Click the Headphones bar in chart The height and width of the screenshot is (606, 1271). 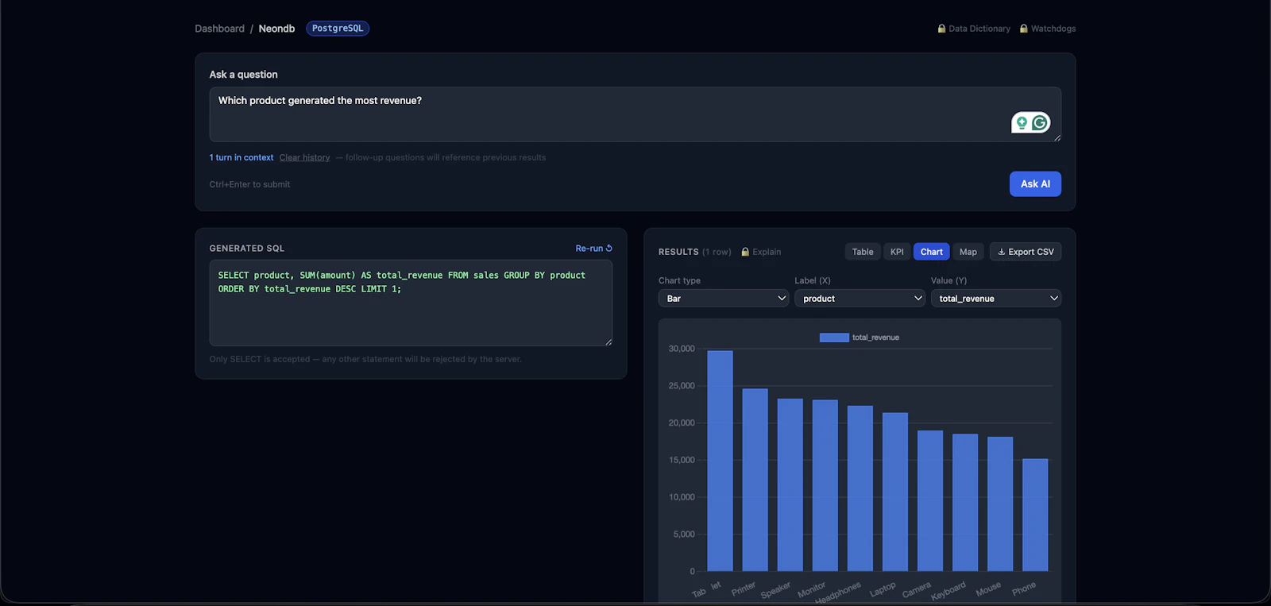click(x=860, y=488)
